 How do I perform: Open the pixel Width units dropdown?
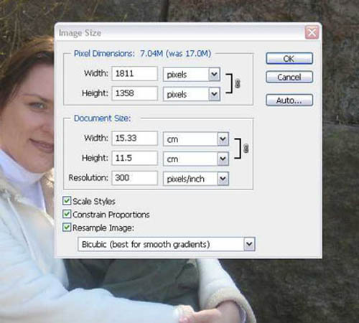tap(192, 75)
